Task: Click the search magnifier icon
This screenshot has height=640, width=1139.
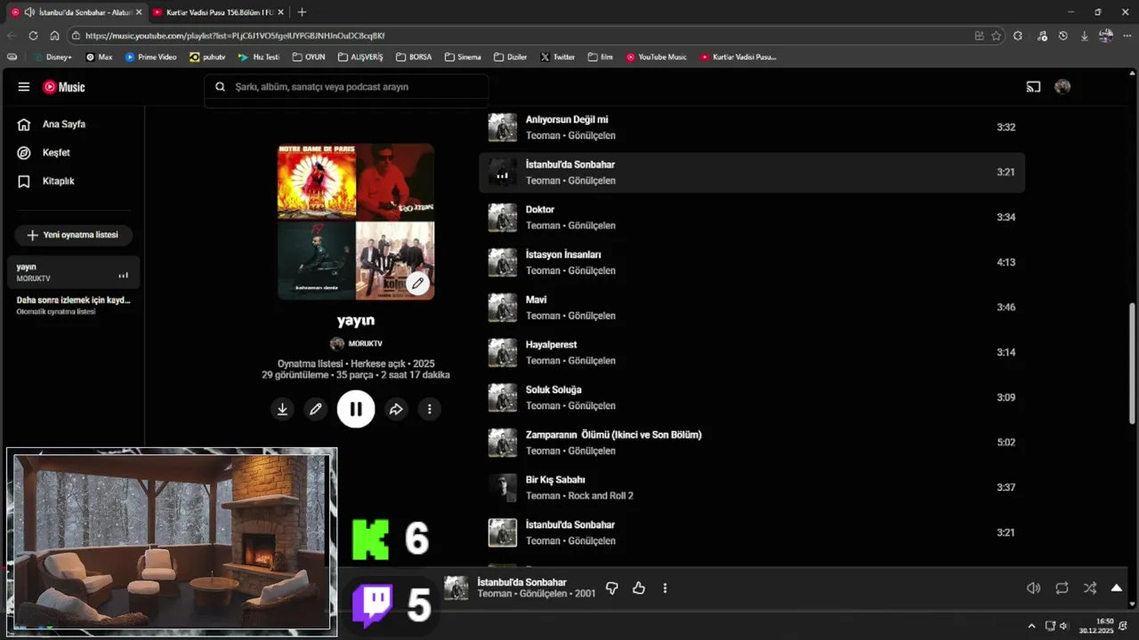Action: [x=220, y=87]
